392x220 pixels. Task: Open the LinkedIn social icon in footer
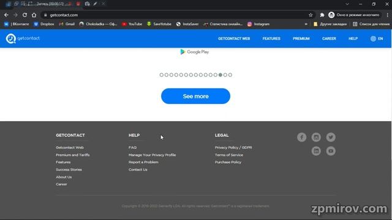(316, 151)
